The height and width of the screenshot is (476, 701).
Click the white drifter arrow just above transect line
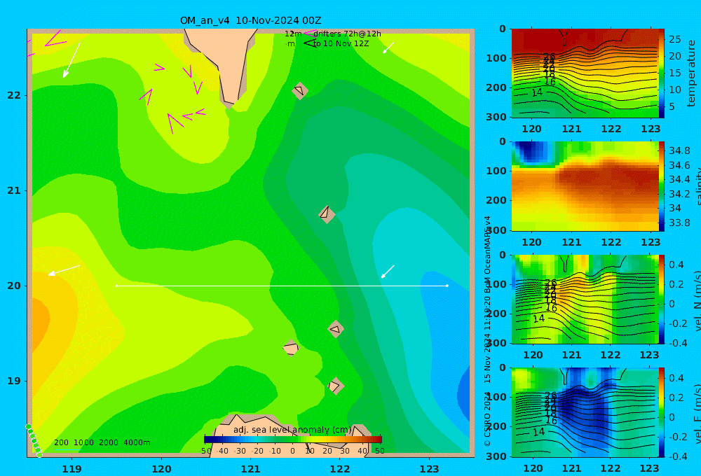click(x=388, y=272)
